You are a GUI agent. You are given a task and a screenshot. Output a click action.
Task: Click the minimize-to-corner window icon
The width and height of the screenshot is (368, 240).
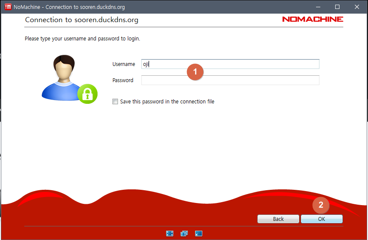[198, 234]
